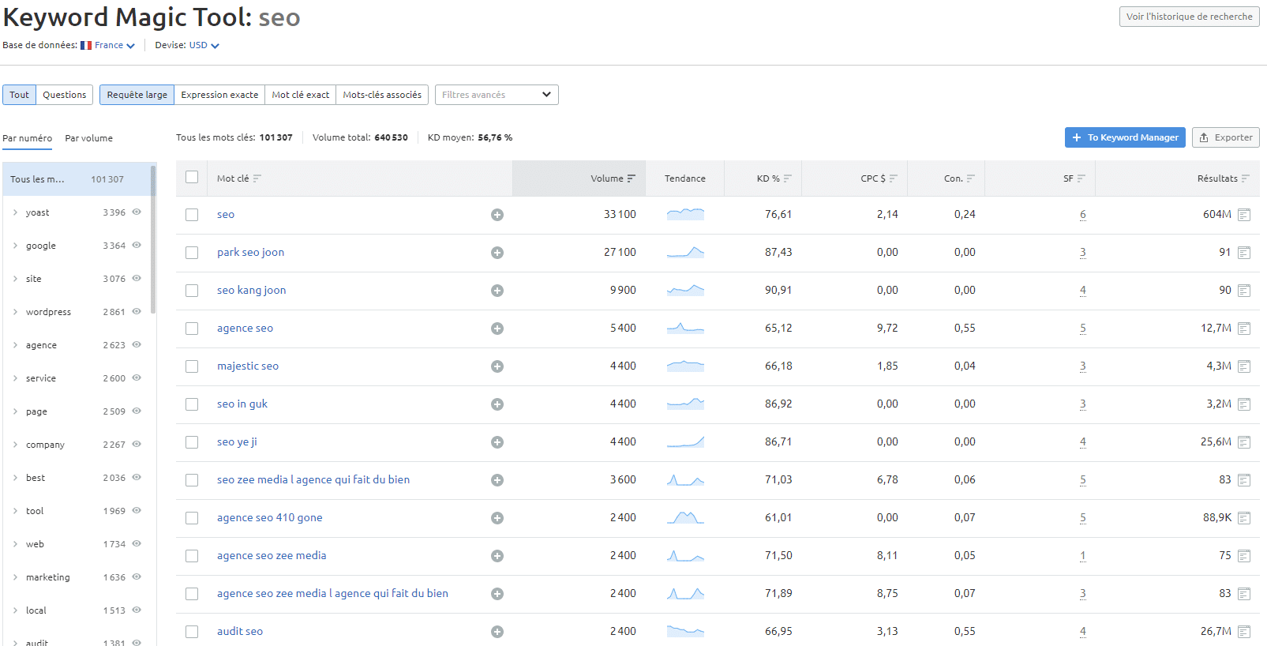The width and height of the screenshot is (1267, 646).
Task: Check the 'audit seo' row checkbox
Action: [192, 632]
